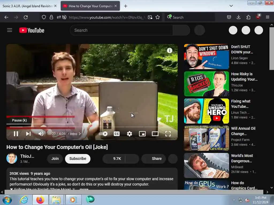Expand the Intro chapter chevron

click(x=80, y=134)
